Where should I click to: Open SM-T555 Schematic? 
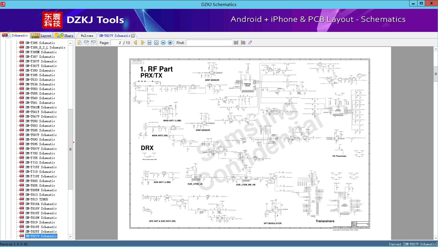pos(40,93)
